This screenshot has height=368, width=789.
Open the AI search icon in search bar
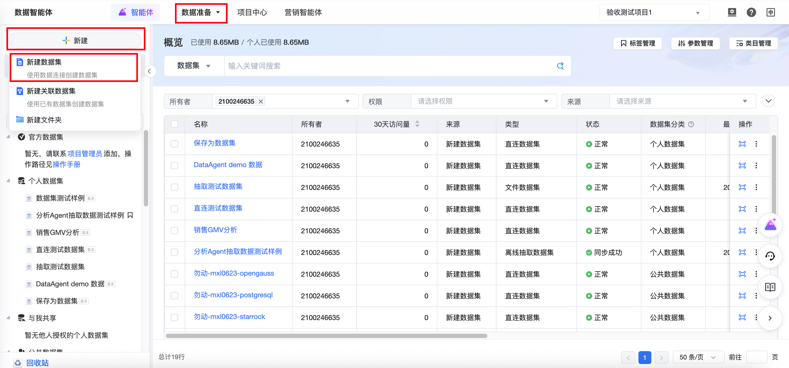point(560,66)
